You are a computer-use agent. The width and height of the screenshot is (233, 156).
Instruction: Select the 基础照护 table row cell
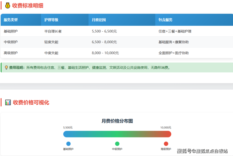pos(11,31)
